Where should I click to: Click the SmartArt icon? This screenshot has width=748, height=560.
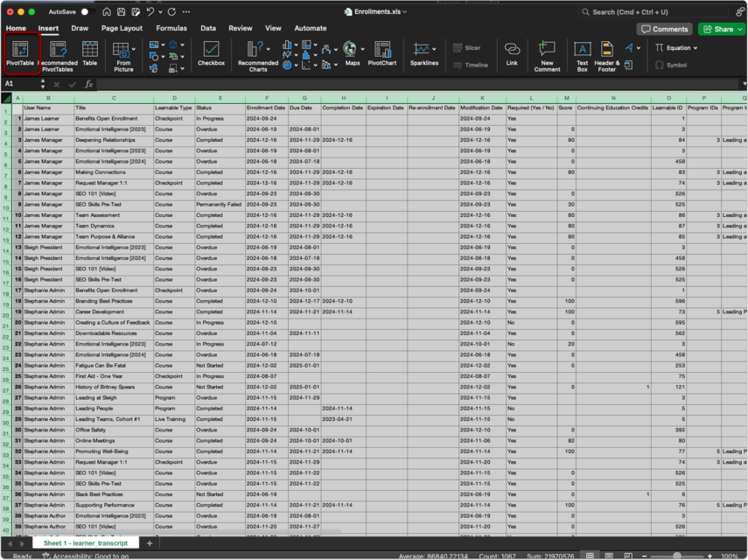coord(173,57)
